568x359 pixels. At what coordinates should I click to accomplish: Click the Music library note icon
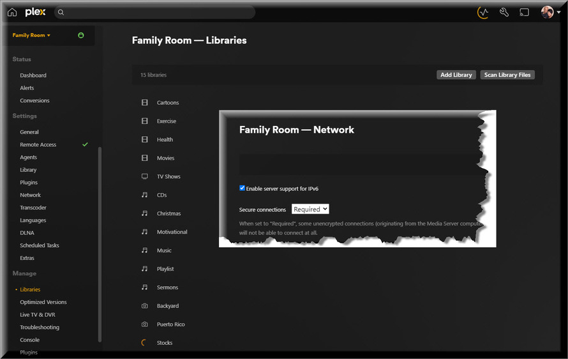coord(144,250)
